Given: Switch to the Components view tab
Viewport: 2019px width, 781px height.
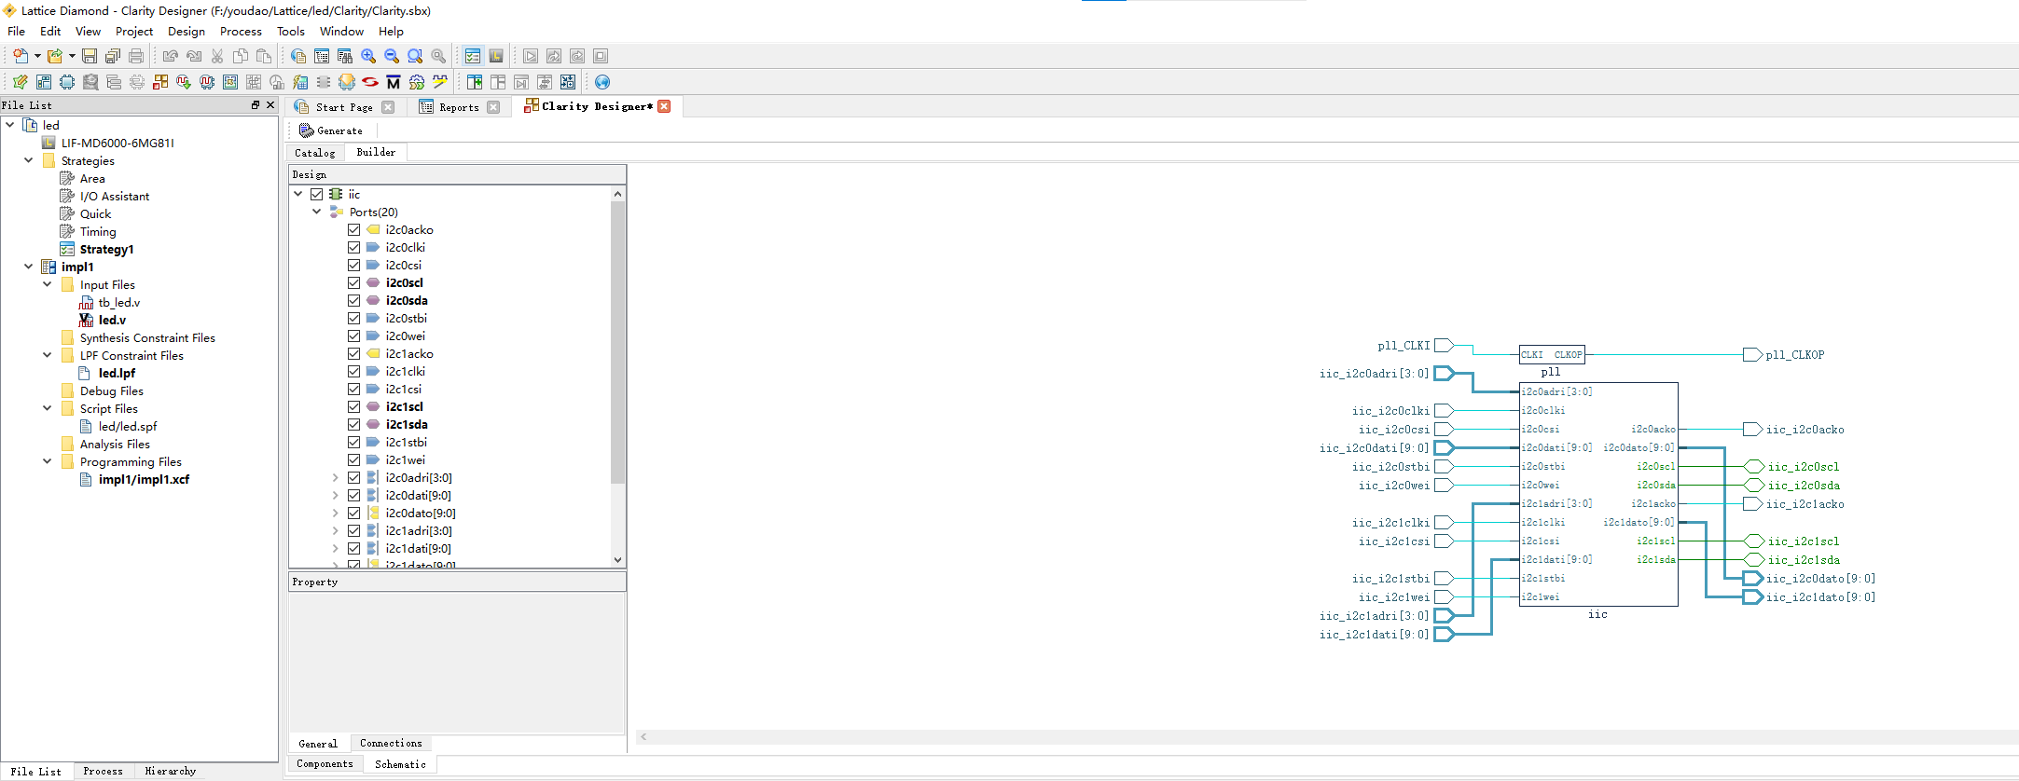Looking at the screenshot, I should (325, 764).
